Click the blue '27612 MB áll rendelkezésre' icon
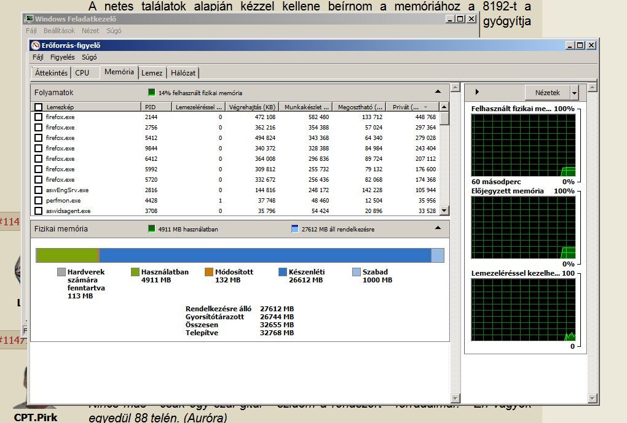Image resolution: width=627 pixels, height=423 pixels. click(294, 229)
